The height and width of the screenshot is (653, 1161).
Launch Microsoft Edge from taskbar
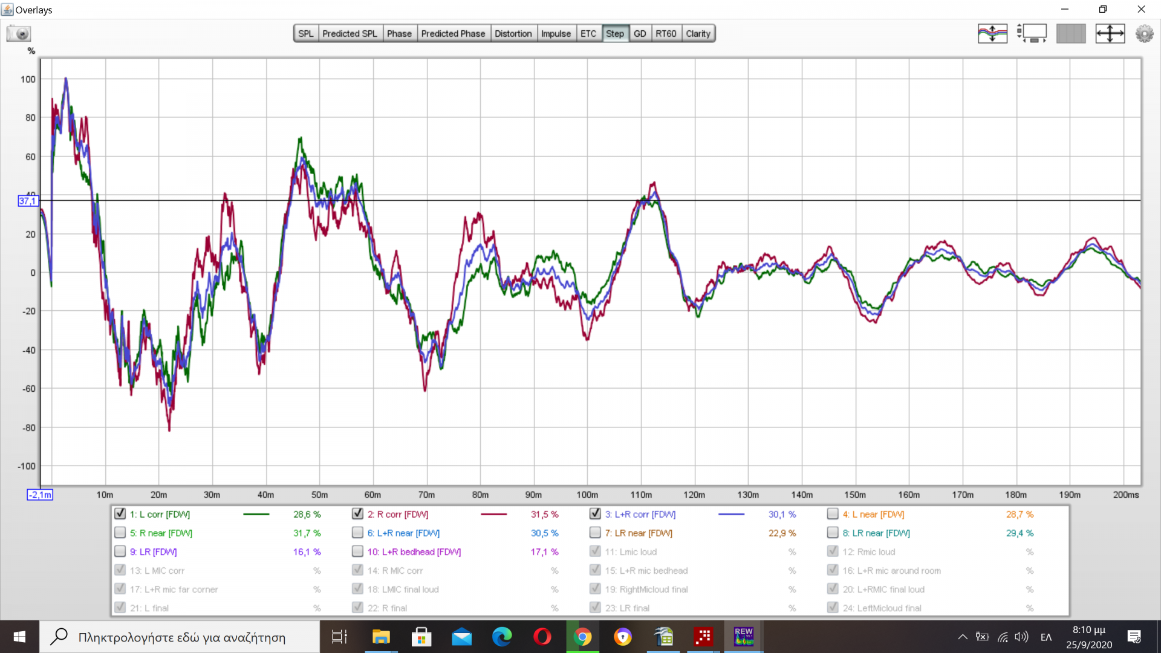click(x=502, y=637)
